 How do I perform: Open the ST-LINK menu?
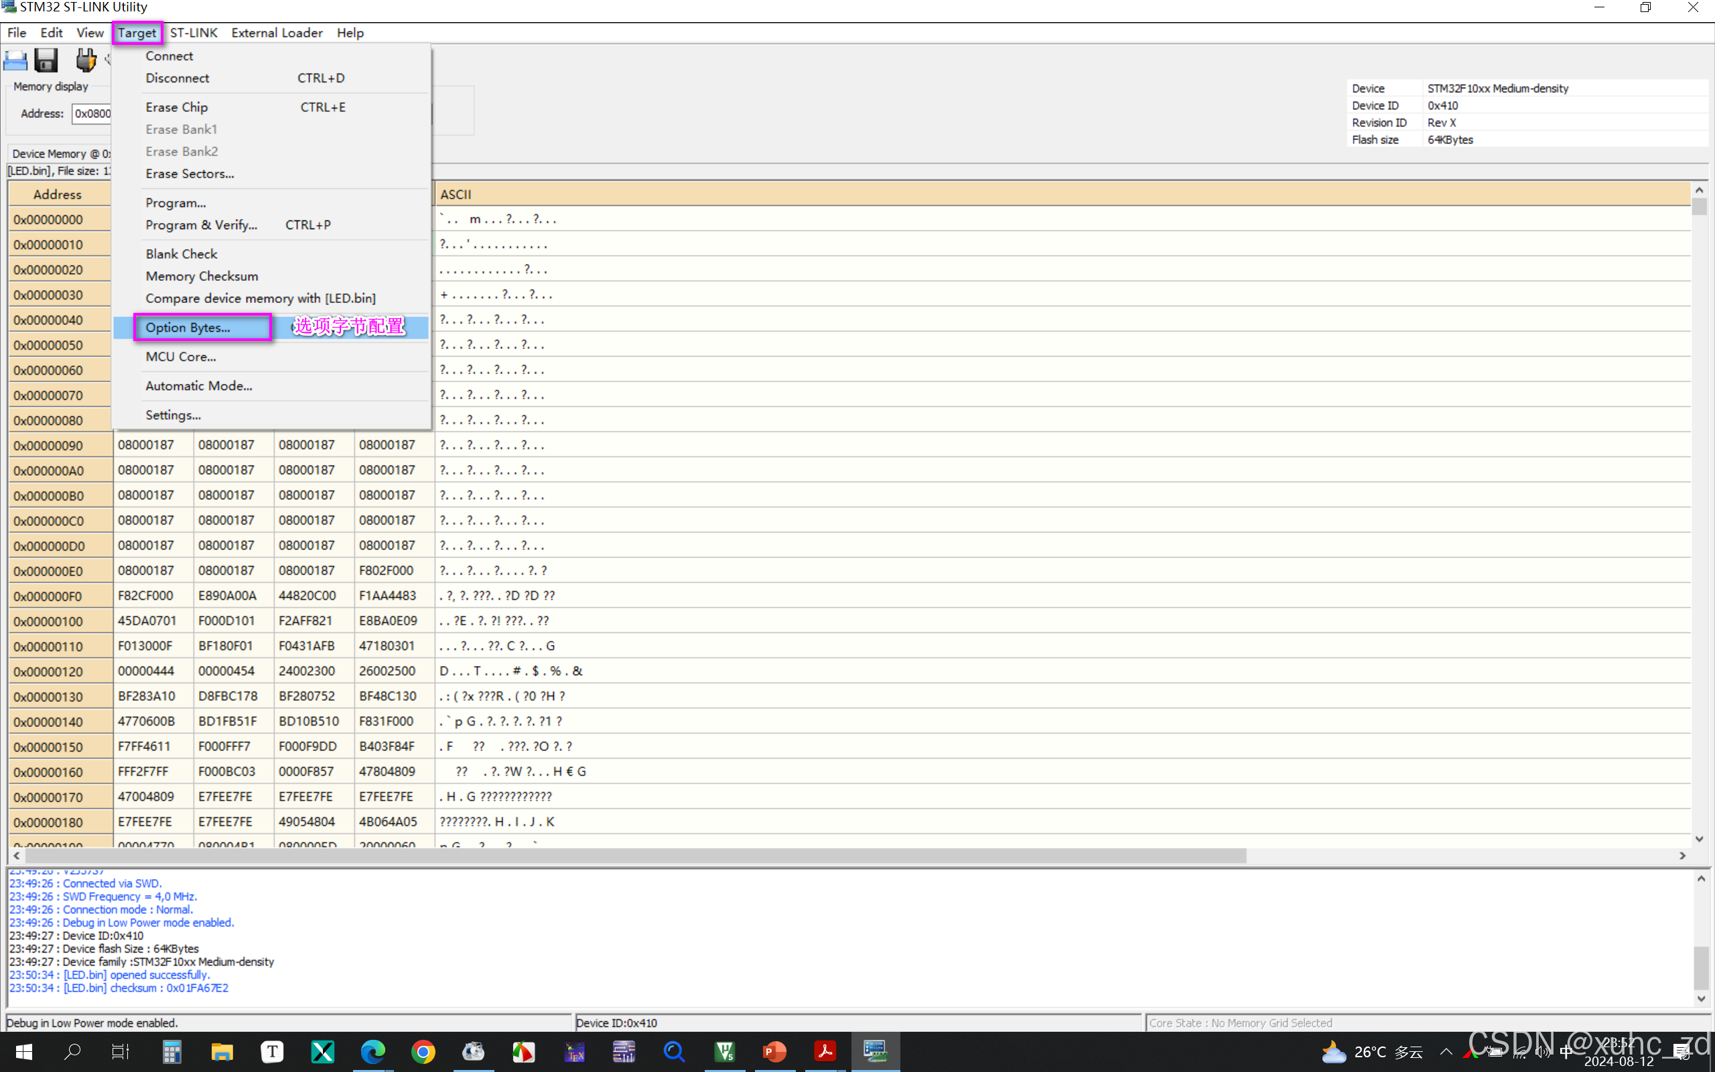point(194,33)
